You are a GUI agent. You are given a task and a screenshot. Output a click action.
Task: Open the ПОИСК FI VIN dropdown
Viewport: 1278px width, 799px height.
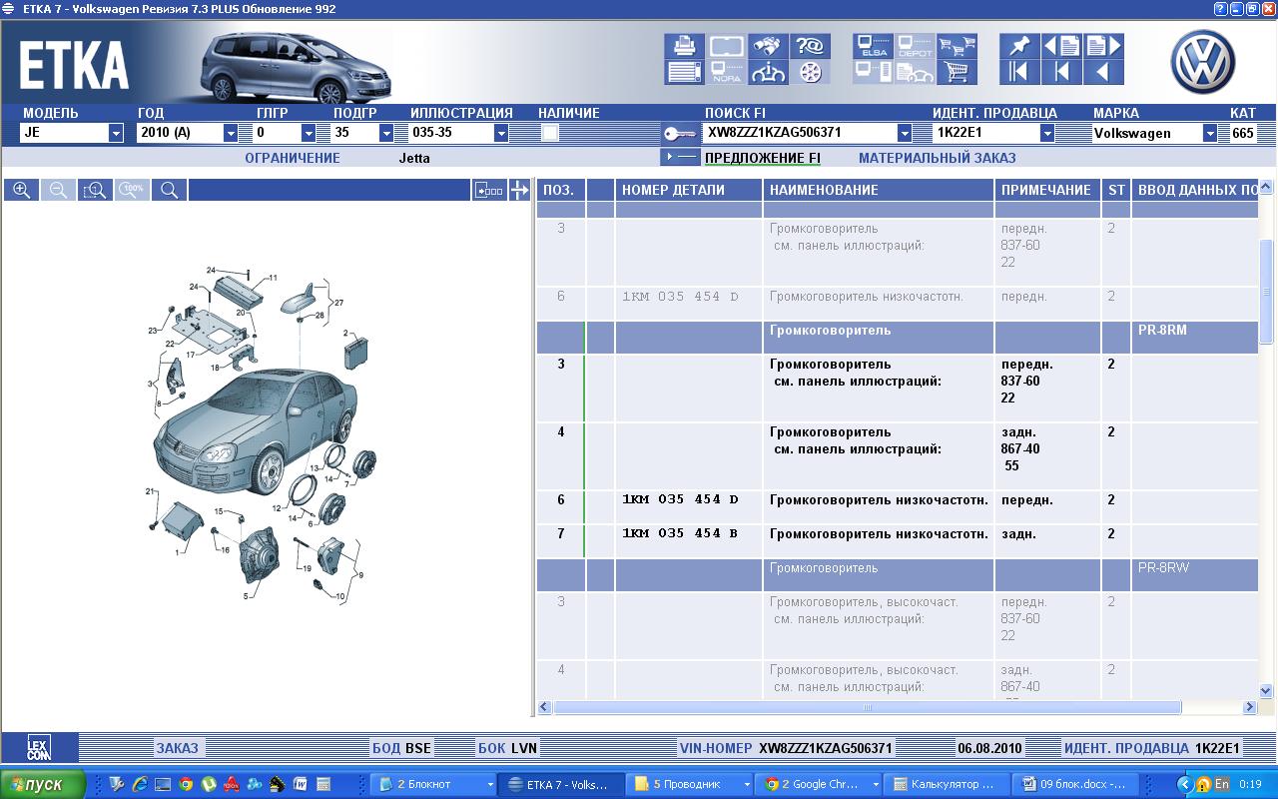point(905,133)
